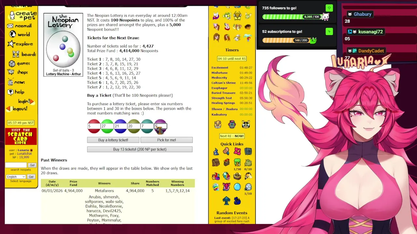Open the blue orb quick link
The image size is (417, 234).
pyautogui.click(x=237, y=187)
